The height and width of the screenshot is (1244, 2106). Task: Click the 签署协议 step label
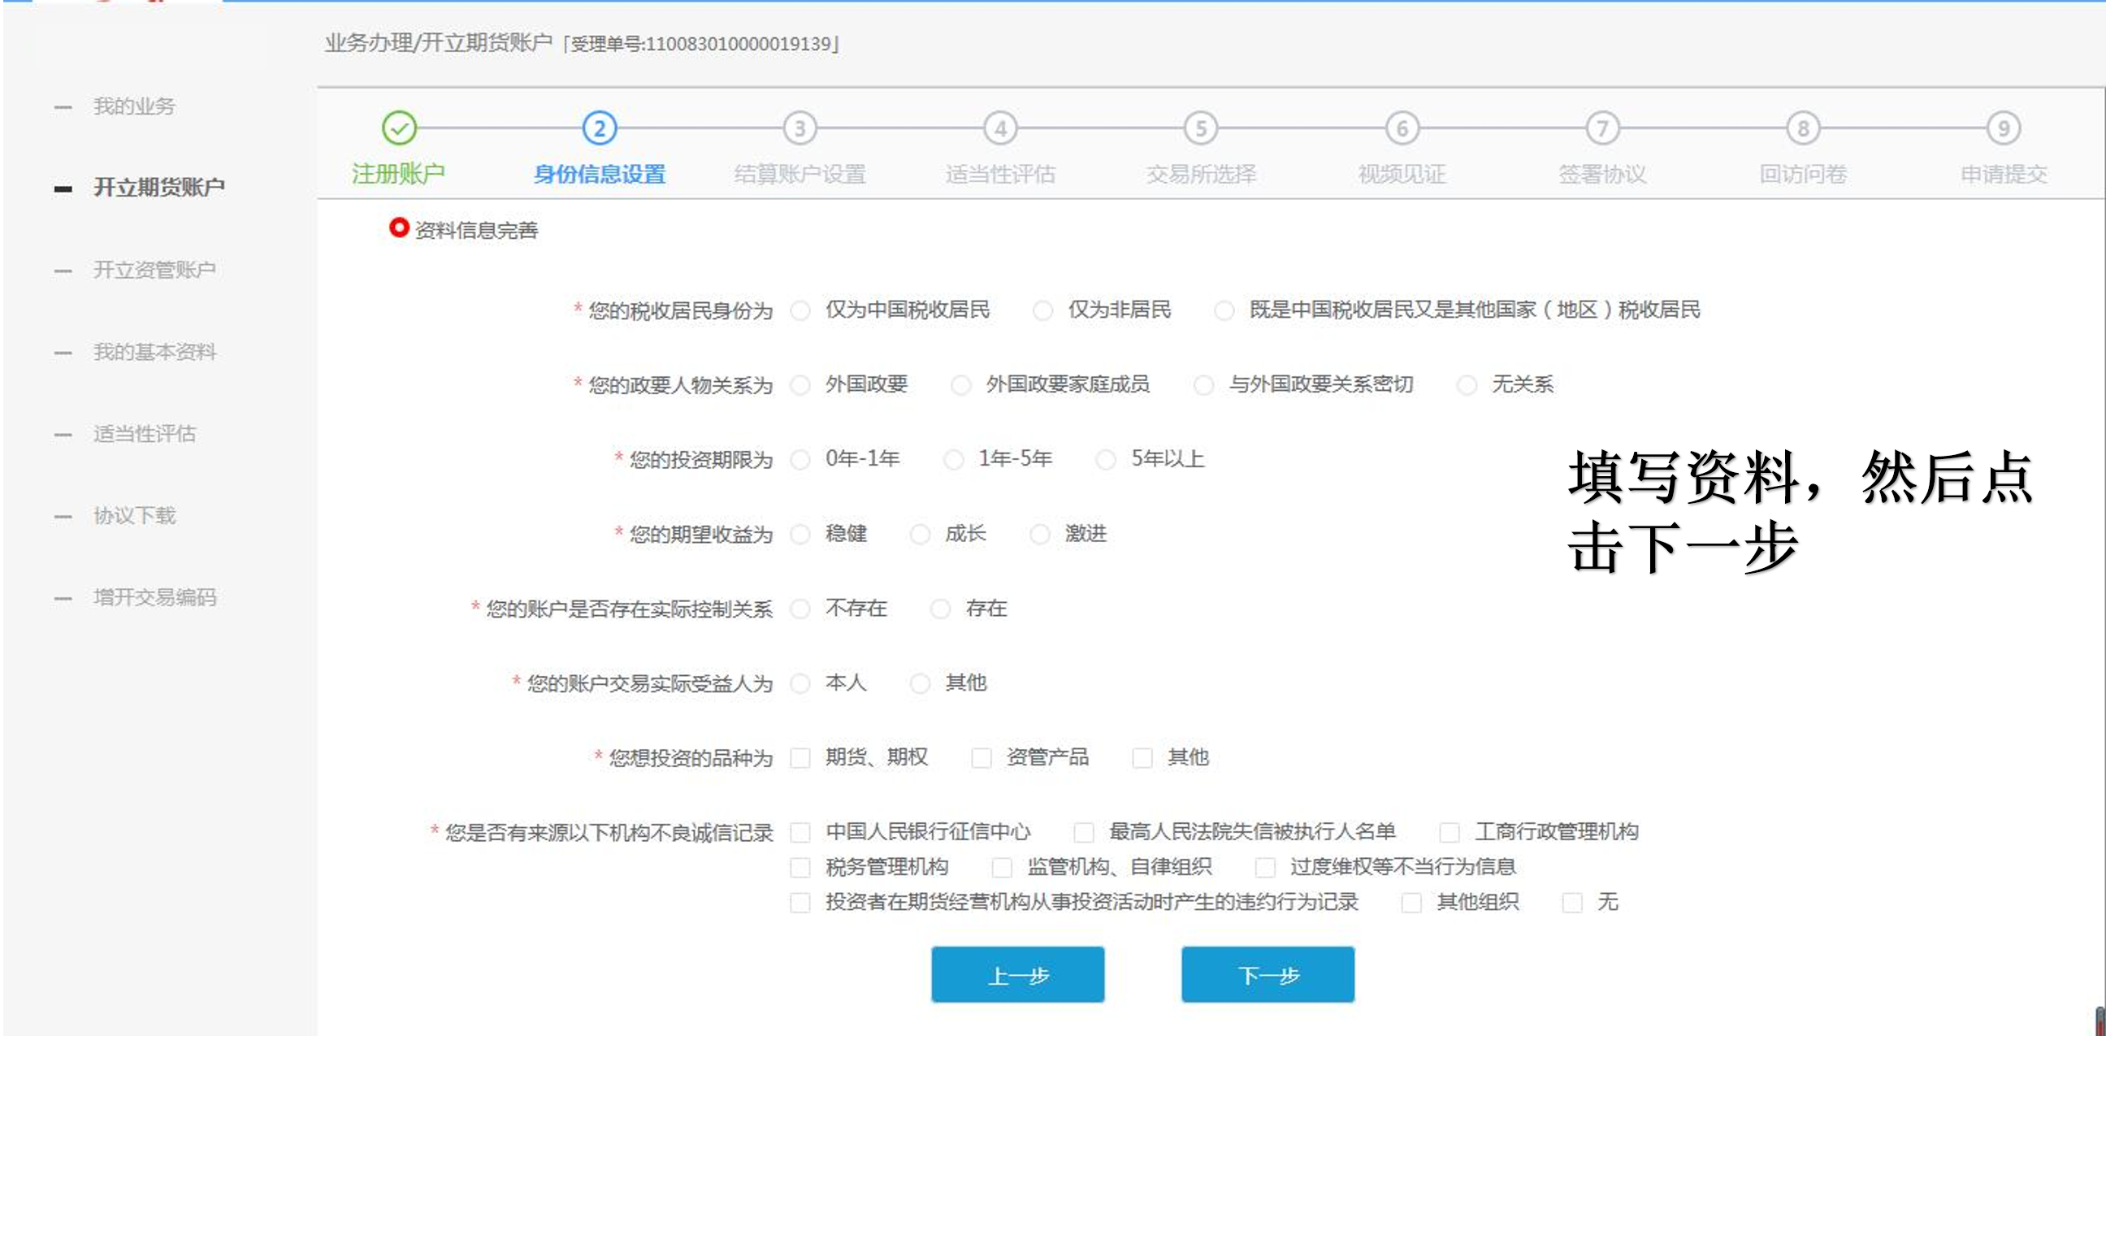tap(1602, 175)
